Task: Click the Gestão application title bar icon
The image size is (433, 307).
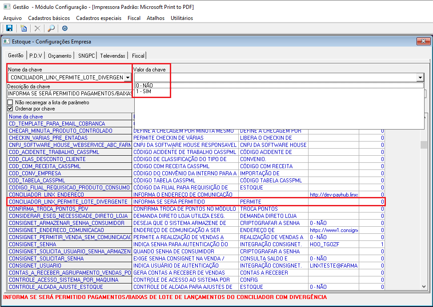Action: click(7, 7)
